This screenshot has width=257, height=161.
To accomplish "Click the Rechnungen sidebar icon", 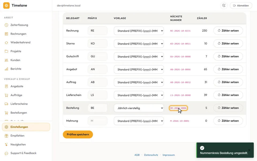I will [6, 34].
